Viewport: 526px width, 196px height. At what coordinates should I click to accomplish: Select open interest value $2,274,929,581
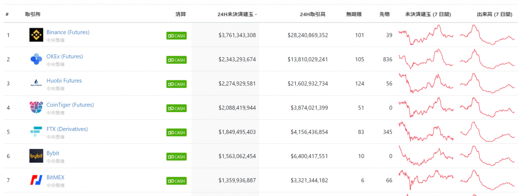click(237, 83)
